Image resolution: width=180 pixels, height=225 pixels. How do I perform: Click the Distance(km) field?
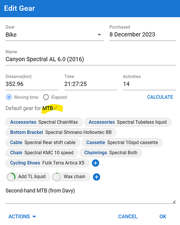[32, 84]
